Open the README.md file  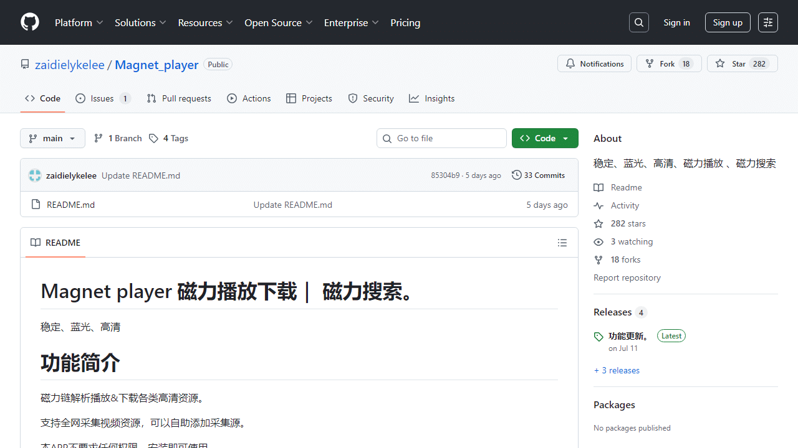71,204
